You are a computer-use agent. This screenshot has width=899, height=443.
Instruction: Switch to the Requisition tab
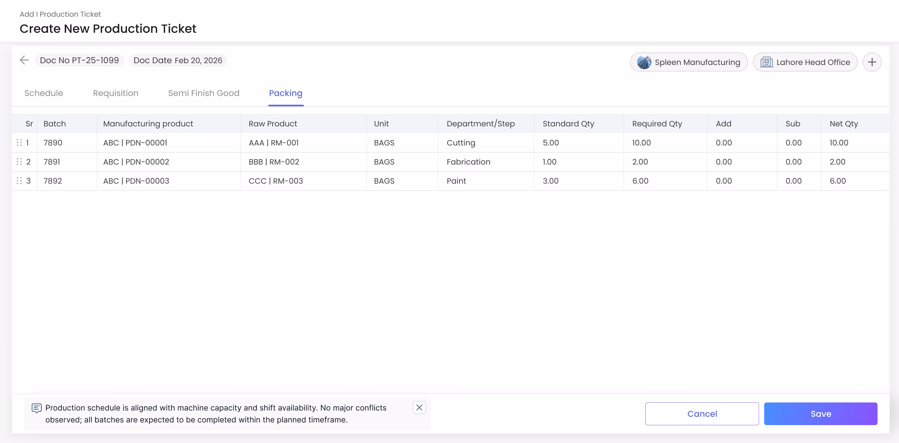click(115, 93)
